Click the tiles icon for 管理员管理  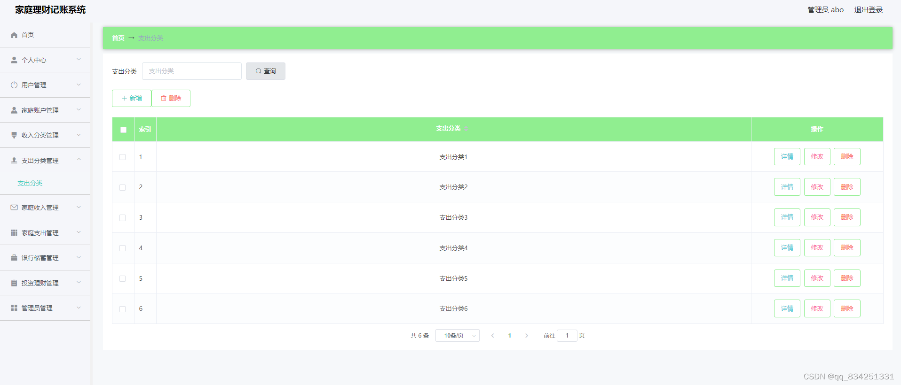14,308
